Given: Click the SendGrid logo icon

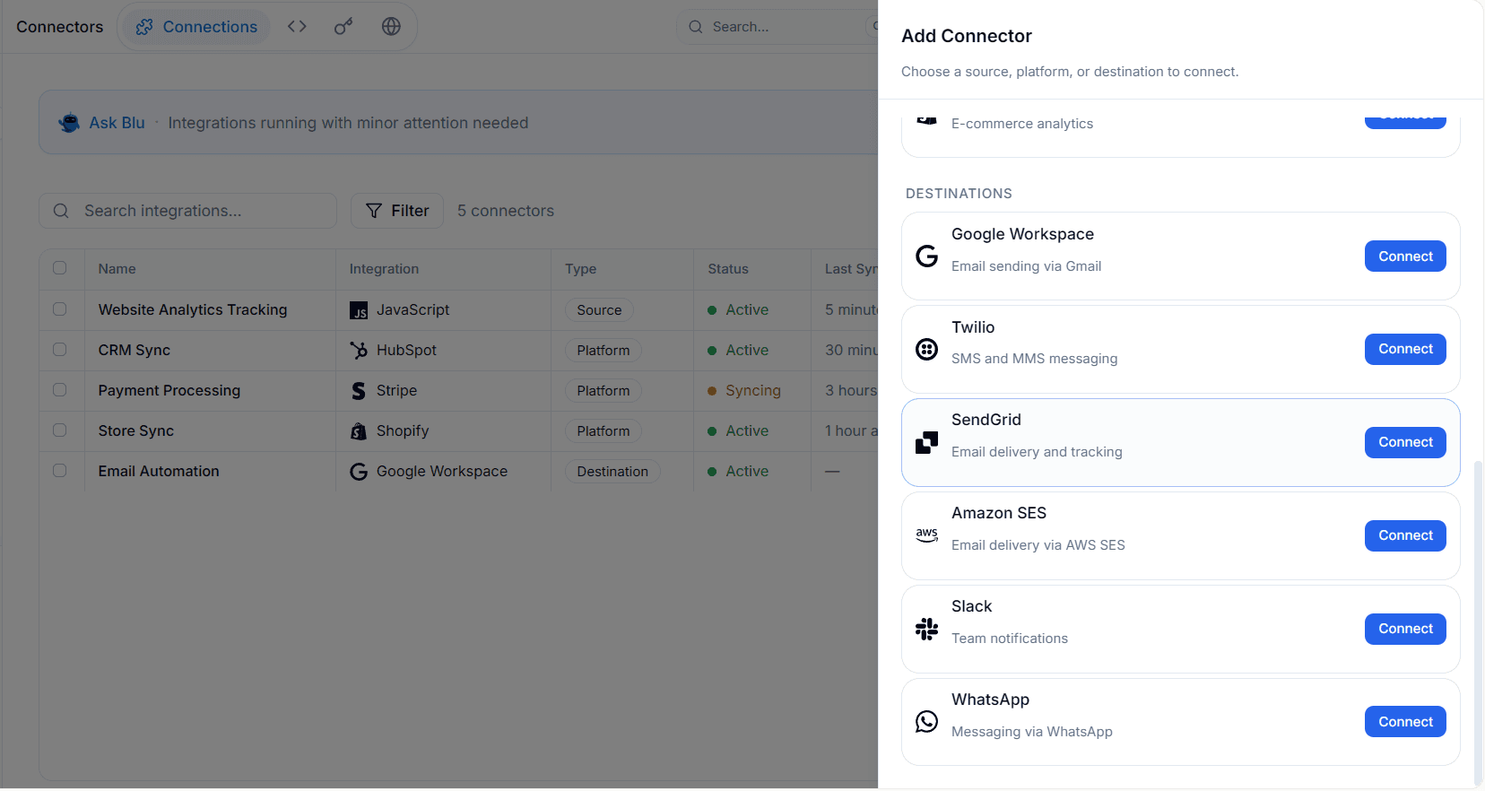Looking at the screenshot, I should (x=926, y=442).
